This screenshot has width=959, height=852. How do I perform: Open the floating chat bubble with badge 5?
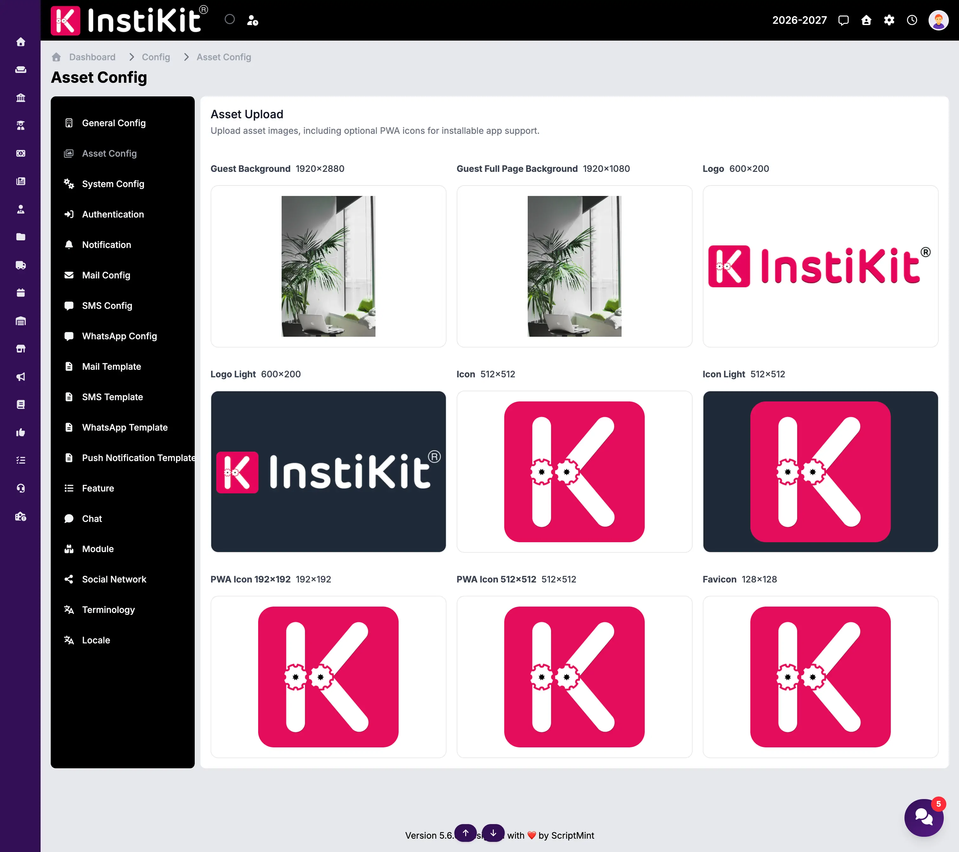pos(924,818)
